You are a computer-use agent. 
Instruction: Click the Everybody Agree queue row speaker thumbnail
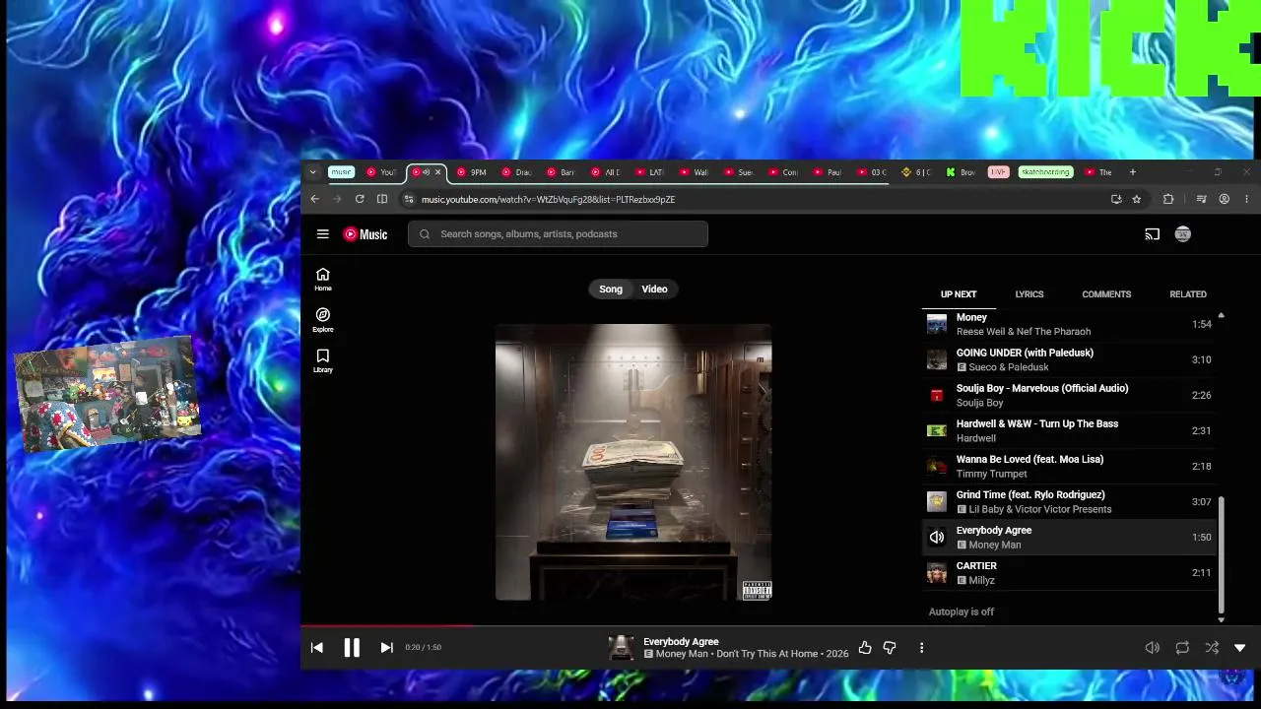point(937,537)
